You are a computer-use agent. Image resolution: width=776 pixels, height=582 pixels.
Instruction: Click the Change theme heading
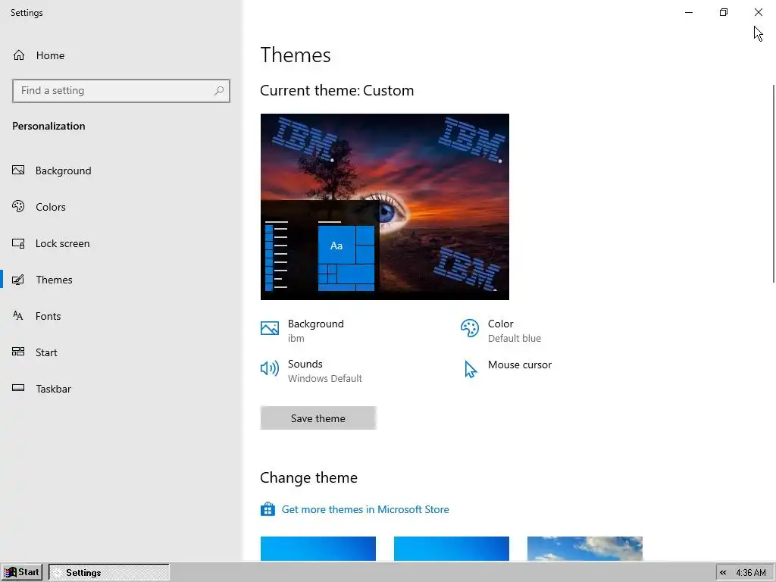[309, 477]
